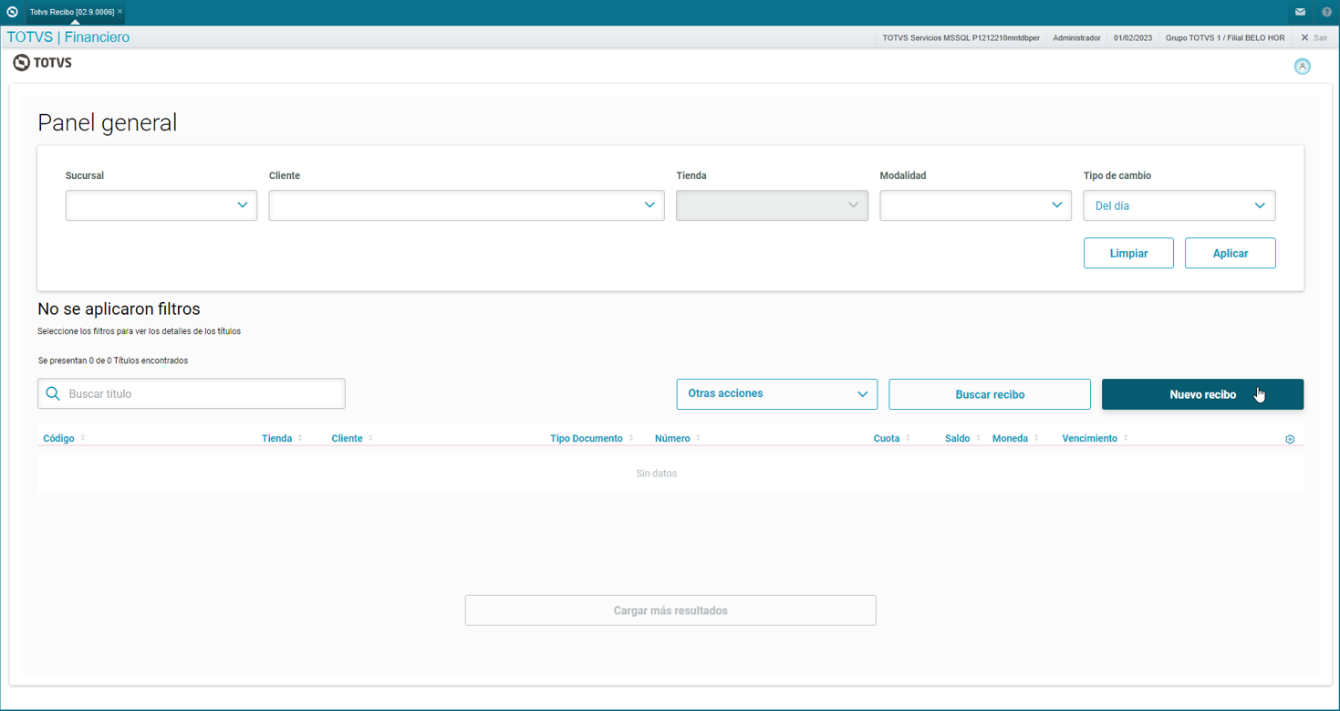The width and height of the screenshot is (1340, 711).
Task: Click the Tipo Documento column header
Action: point(587,438)
